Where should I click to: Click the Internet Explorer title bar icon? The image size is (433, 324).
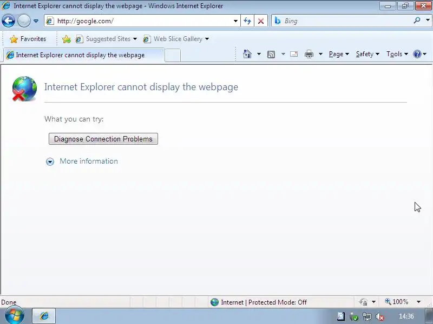6,5
